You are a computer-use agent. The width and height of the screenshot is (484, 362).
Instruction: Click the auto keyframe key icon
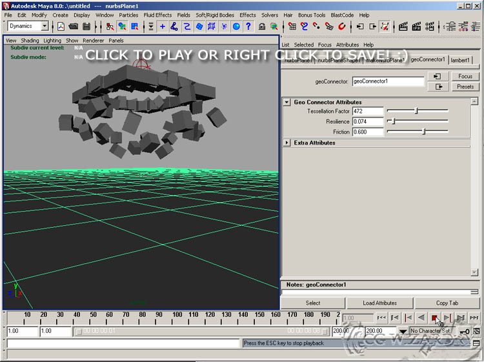coord(465,331)
